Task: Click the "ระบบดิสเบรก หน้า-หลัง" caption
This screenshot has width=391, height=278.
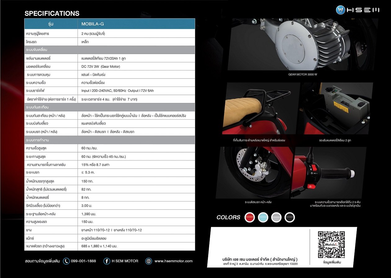Action: 258,202
